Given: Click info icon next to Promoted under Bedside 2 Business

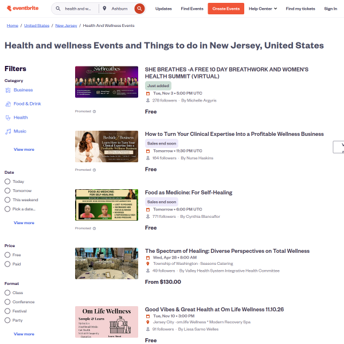Looking at the screenshot, I should [x=95, y=170].
